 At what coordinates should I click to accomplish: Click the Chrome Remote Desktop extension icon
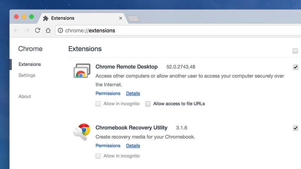pyautogui.click(x=82, y=71)
